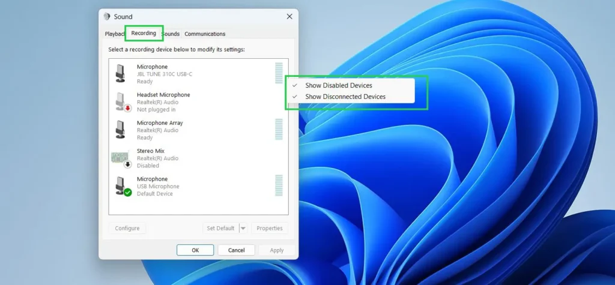Click the Microphone Array level meter

pyautogui.click(x=279, y=130)
